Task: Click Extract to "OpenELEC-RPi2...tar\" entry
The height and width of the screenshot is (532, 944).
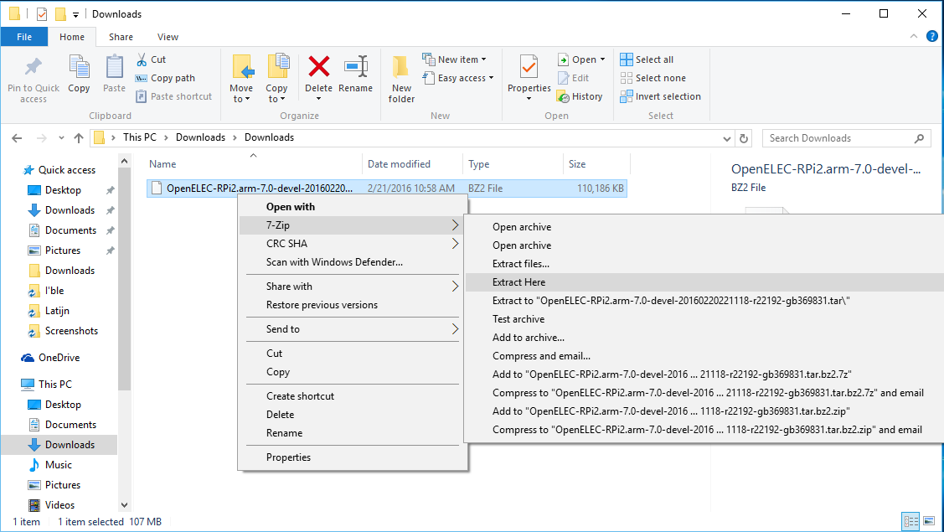Action: click(704, 301)
